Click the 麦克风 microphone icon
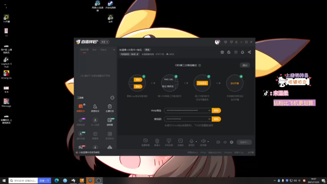This screenshot has width=327, height=184. point(191,141)
